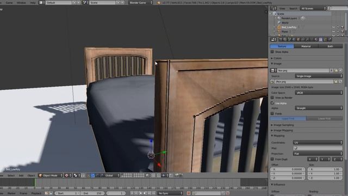Screen dimensions: 348x196
Task: Toggle the From Dupli checkbox
Action: click(272, 159)
